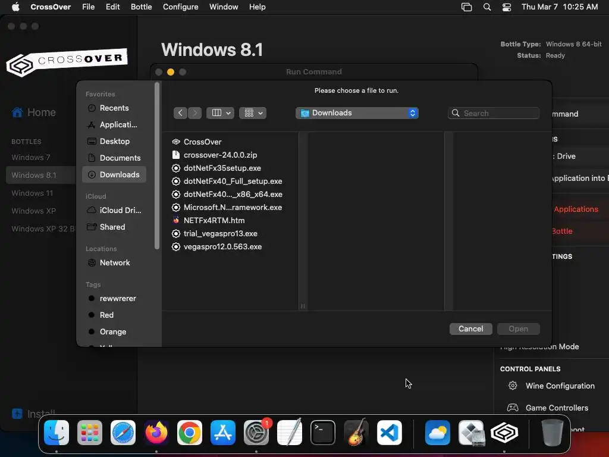Screen dimensions: 609x457
Task: Open the Bottle menu
Action: click(x=142, y=7)
